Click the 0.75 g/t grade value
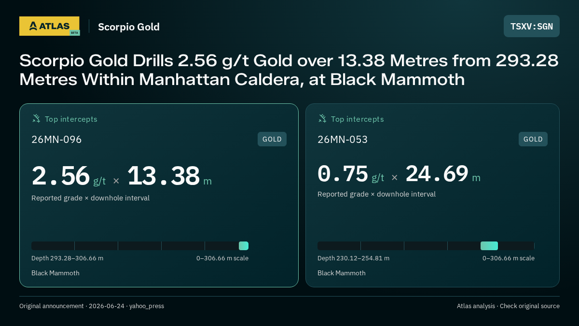The width and height of the screenshot is (579, 326). coord(351,174)
